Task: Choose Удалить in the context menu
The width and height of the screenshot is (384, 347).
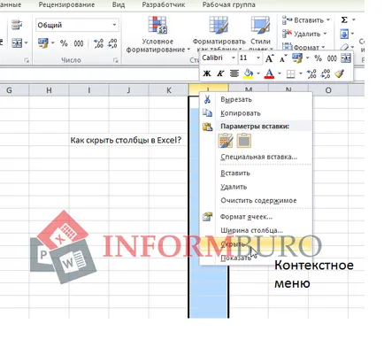Action: pyautogui.click(x=234, y=187)
